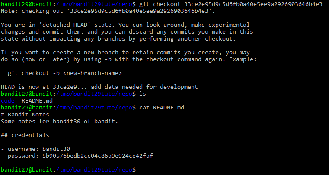
Task: Click the 'ls' command at the prompt
Action: [x=143, y=94]
